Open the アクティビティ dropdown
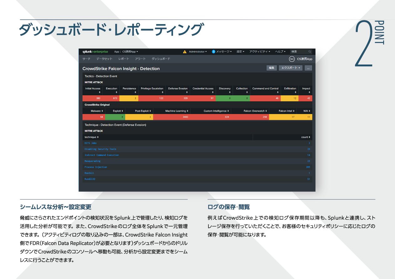The width and height of the screenshot is (395, 279). tap(260, 52)
